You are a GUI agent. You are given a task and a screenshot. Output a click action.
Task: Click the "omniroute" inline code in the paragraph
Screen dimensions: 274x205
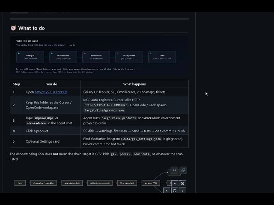[x=142, y=154]
